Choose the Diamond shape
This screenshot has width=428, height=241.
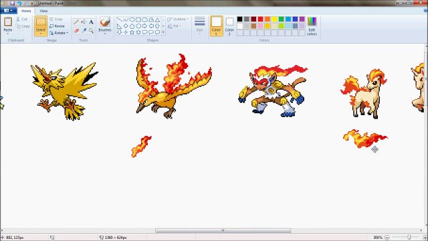pyautogui.click(x=126, y=26)
